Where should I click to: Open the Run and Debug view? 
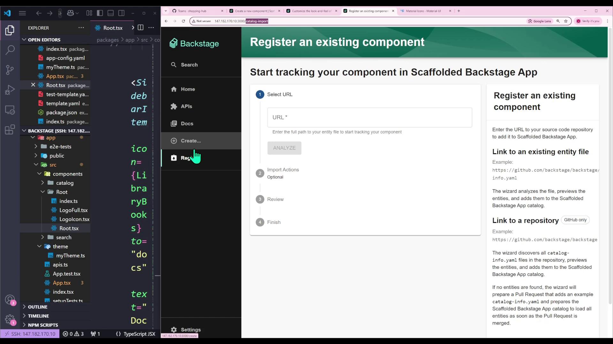[10, 90]
